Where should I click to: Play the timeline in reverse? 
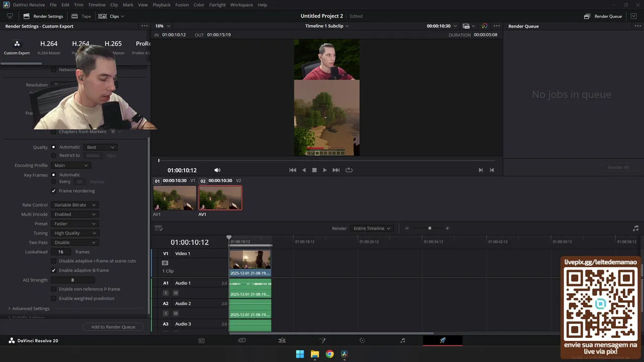click(304, 170)
